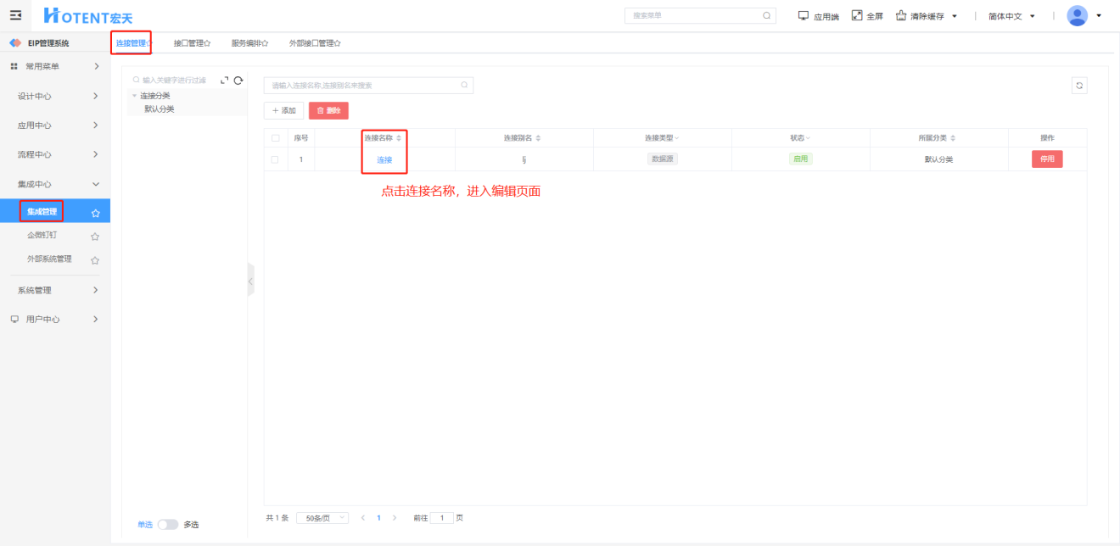Screen dimensions: 1120x546
Task: Click the 添加 button
Action: 284,110
